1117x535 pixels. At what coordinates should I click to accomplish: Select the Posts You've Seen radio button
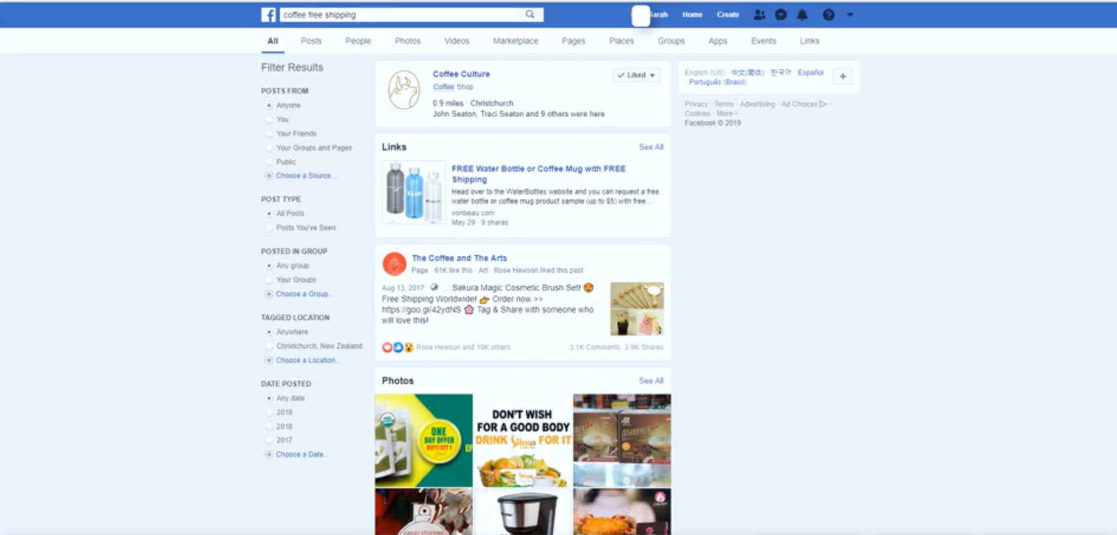(x=270, y=227)
